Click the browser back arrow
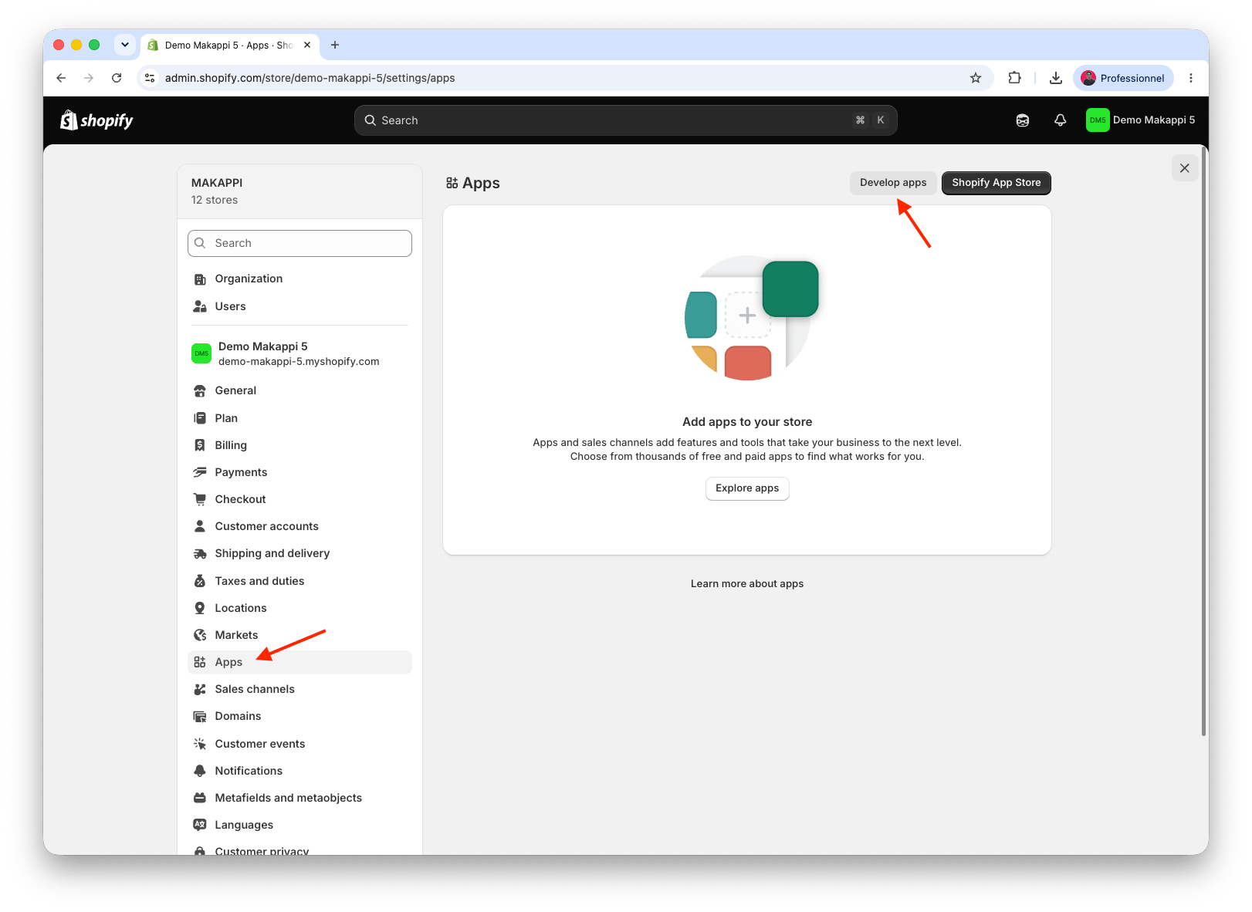 pyautogui.click(x=61, y=78)
